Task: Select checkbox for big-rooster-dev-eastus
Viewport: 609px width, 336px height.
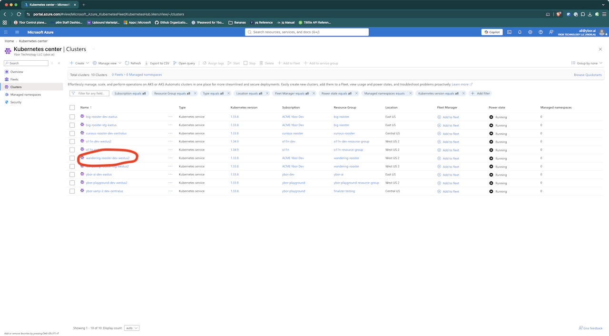Action: [72, 117]
